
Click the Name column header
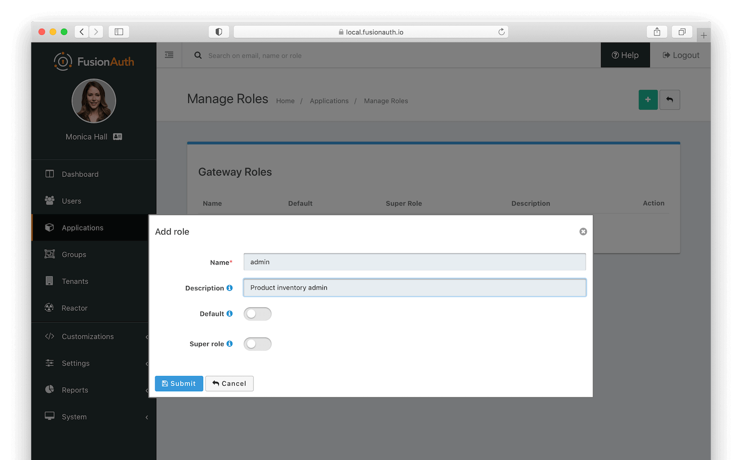pos(212,203)
